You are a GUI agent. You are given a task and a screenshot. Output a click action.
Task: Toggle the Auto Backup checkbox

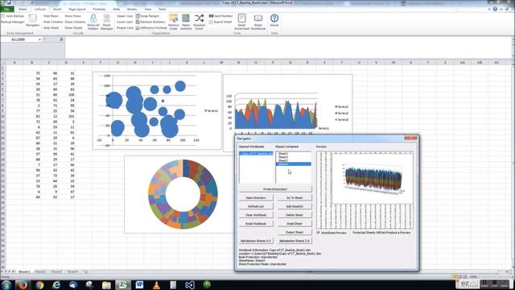pyautogui.click(x=3, y=16)
